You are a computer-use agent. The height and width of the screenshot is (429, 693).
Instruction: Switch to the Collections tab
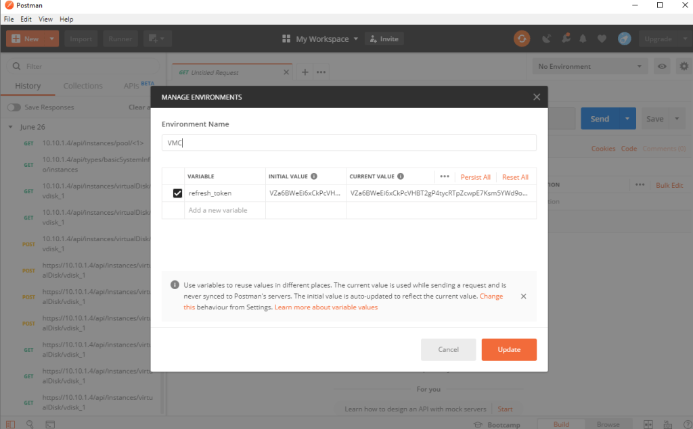point(83,86)
